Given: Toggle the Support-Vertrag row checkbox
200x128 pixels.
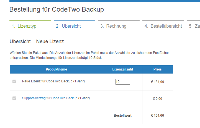Looking at the screenshot, I should point(14,98).
